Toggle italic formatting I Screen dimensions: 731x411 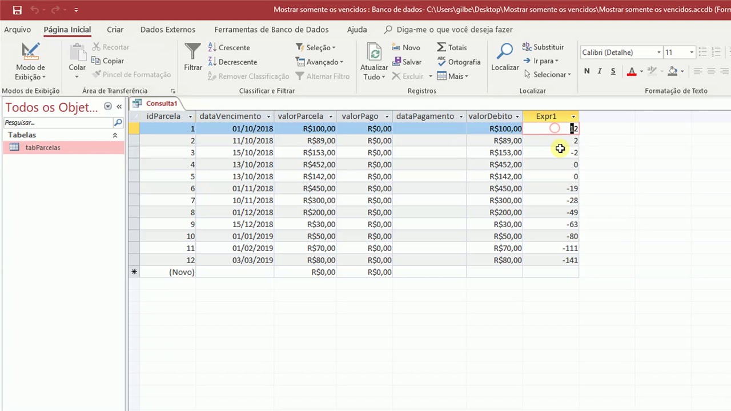pyautogui.click(x=600, y=71)
